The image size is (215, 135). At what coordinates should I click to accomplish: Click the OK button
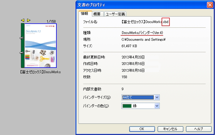pos(142,129)
